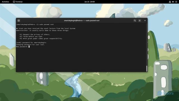Click the volume speaker icon
The height and width of the screenshot is (101, 179).
point(173,2)
